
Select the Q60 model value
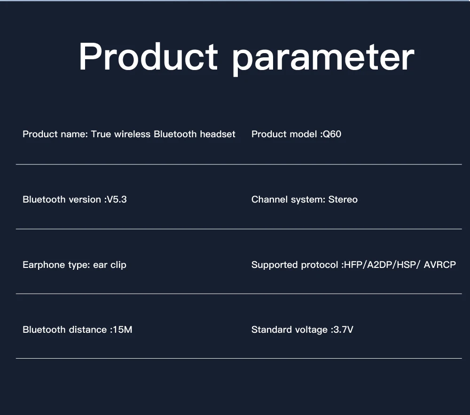click(x=332, y=134)
